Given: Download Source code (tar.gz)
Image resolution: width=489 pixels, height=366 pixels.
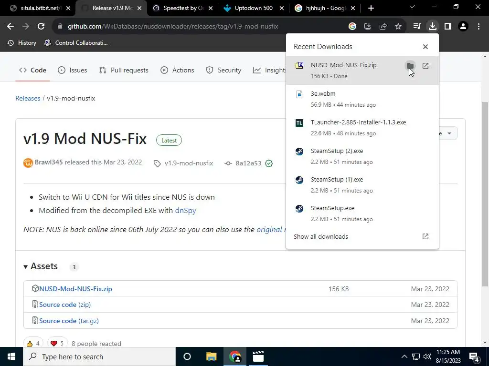Looking at the screenshot, I should pyautogui.click(x=69, y=321).
